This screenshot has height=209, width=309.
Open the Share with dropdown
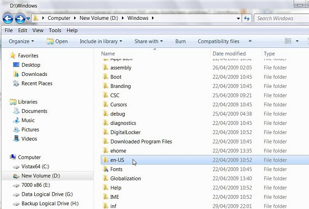tap(149, 41)
